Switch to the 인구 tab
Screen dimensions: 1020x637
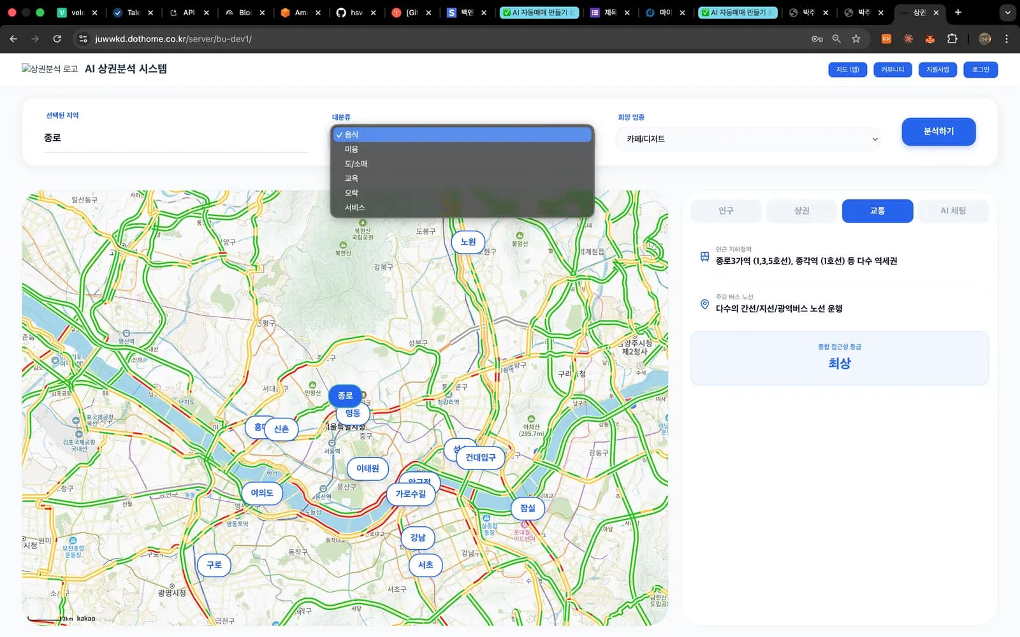pos(726,211)
